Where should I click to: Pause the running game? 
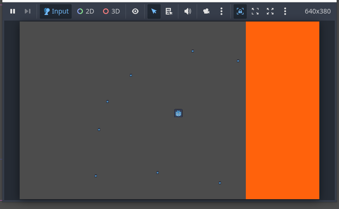13,11
